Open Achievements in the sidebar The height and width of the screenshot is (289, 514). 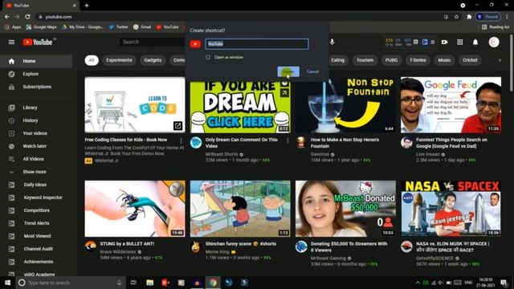36,262
